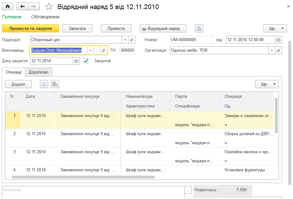This screenshot has width=293, height=199.
Task: Click the Характеристика column header
Action: pos(145,106)
